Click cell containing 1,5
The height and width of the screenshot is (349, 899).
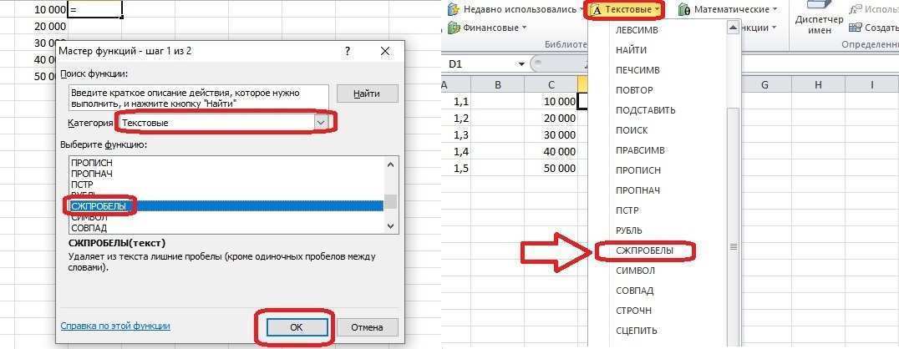click(x=456, y=168)
